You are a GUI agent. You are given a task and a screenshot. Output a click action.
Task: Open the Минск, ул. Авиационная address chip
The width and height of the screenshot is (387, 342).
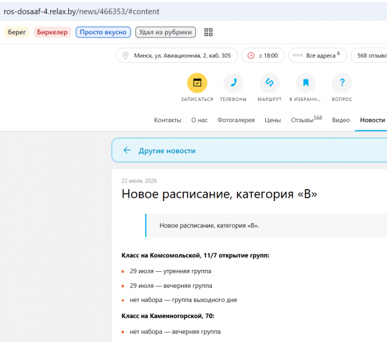[x=177, y=55]
